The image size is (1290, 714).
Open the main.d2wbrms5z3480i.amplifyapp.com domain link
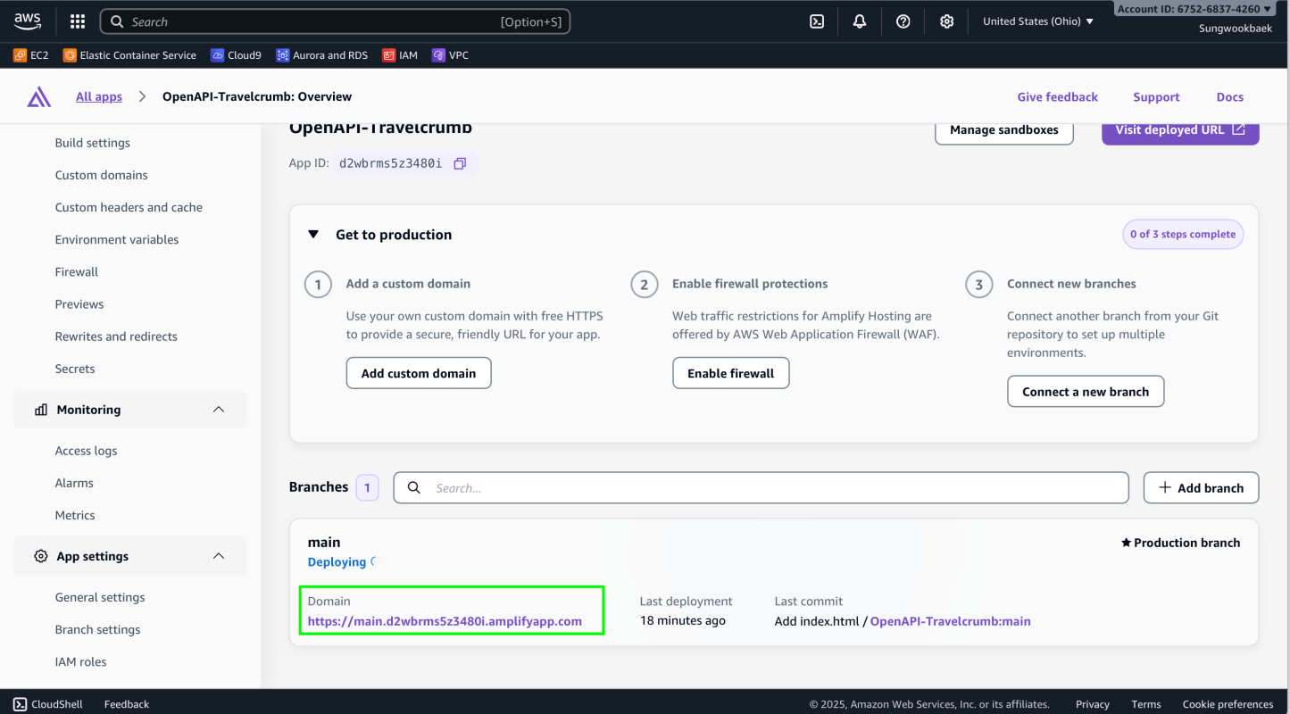pyautogui.click(x=445, y=621)
